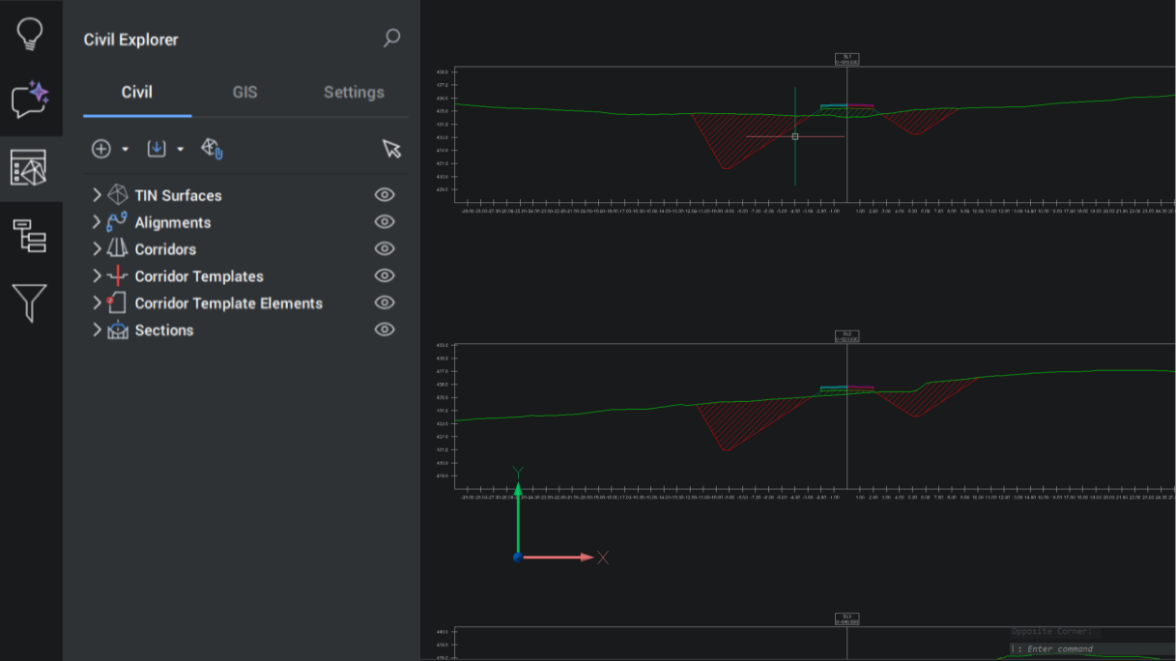This screenshot has height=661, width=1176.
Task: Open the dropdown arrow beside the import icon
Action: (x=181, y=150)
